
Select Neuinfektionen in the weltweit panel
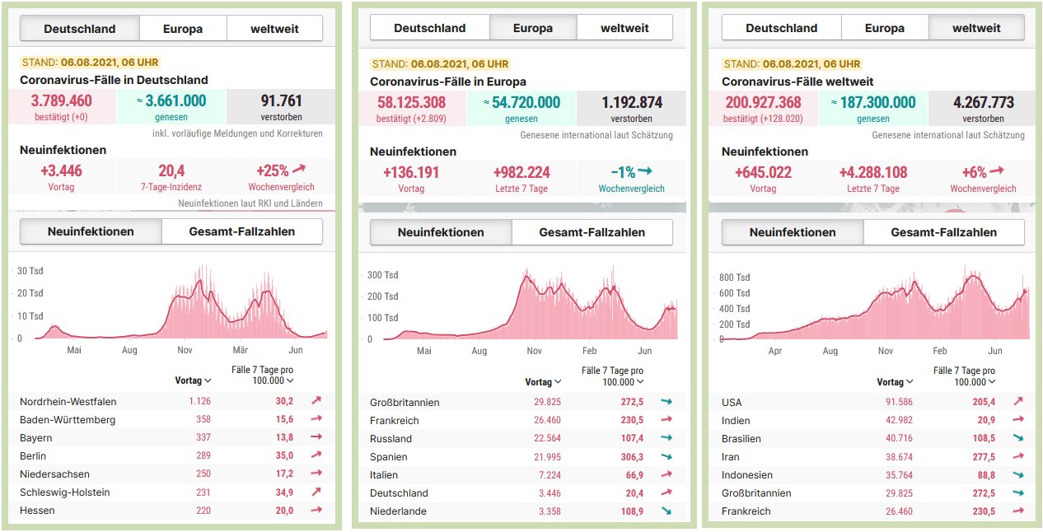793,232
